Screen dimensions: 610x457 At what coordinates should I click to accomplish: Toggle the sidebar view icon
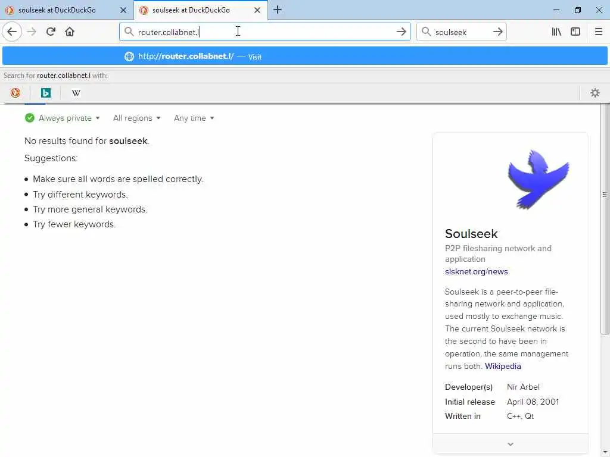point(575,32)
